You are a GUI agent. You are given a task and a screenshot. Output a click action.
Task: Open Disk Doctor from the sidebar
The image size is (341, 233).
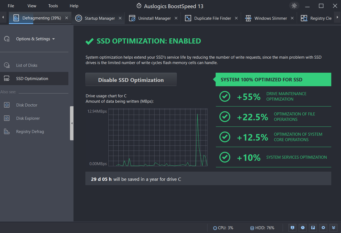click(x=26, y=105)
